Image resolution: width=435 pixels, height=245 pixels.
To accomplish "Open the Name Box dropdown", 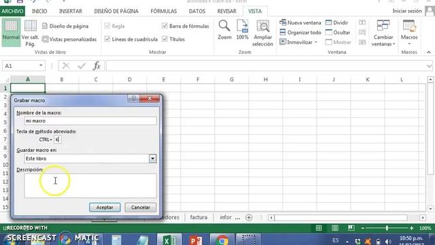I will tap(41, 66).
